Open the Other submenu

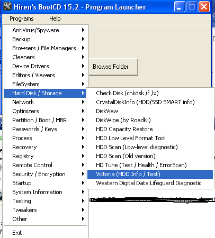(x=45, y=219)
